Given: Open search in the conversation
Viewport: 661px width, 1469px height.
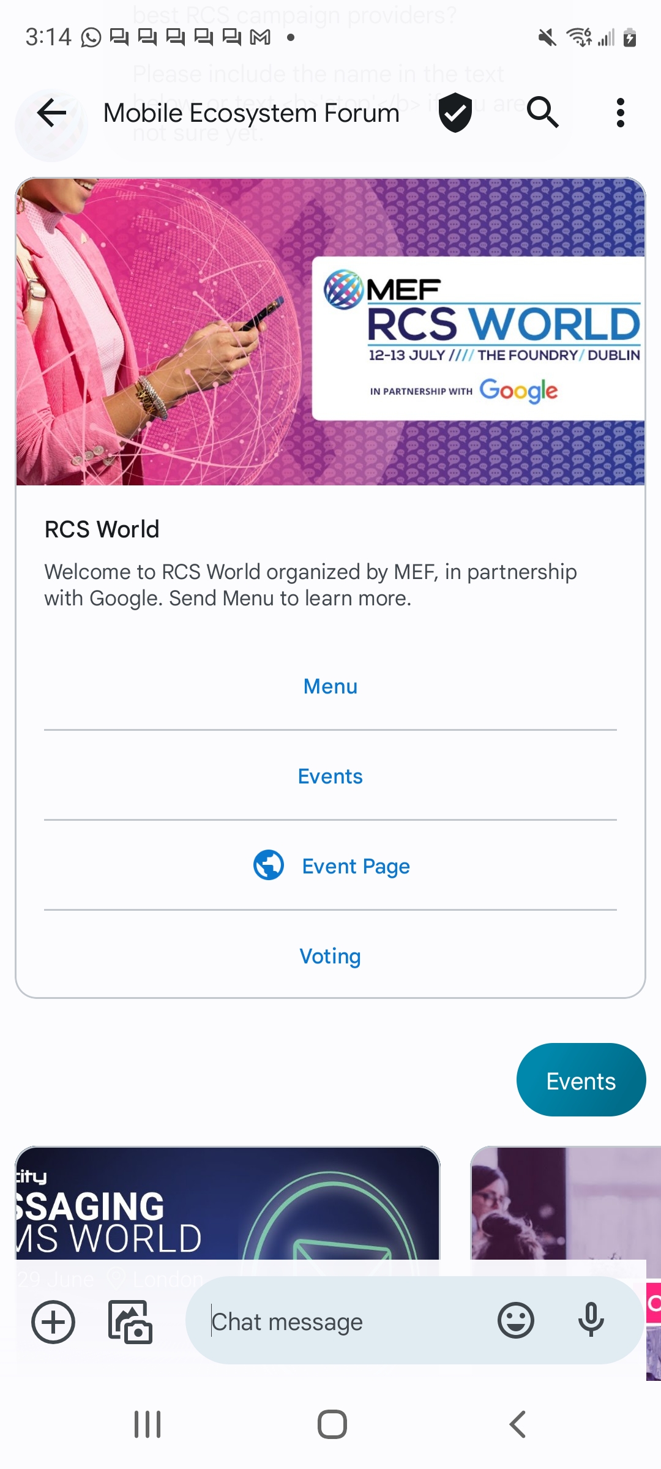Looking at the screenshot, I should [x=543, y=113].
